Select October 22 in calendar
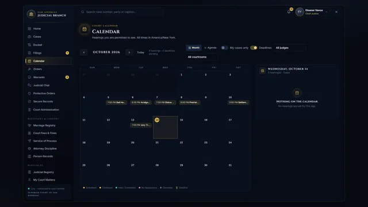 coord(190,149)
